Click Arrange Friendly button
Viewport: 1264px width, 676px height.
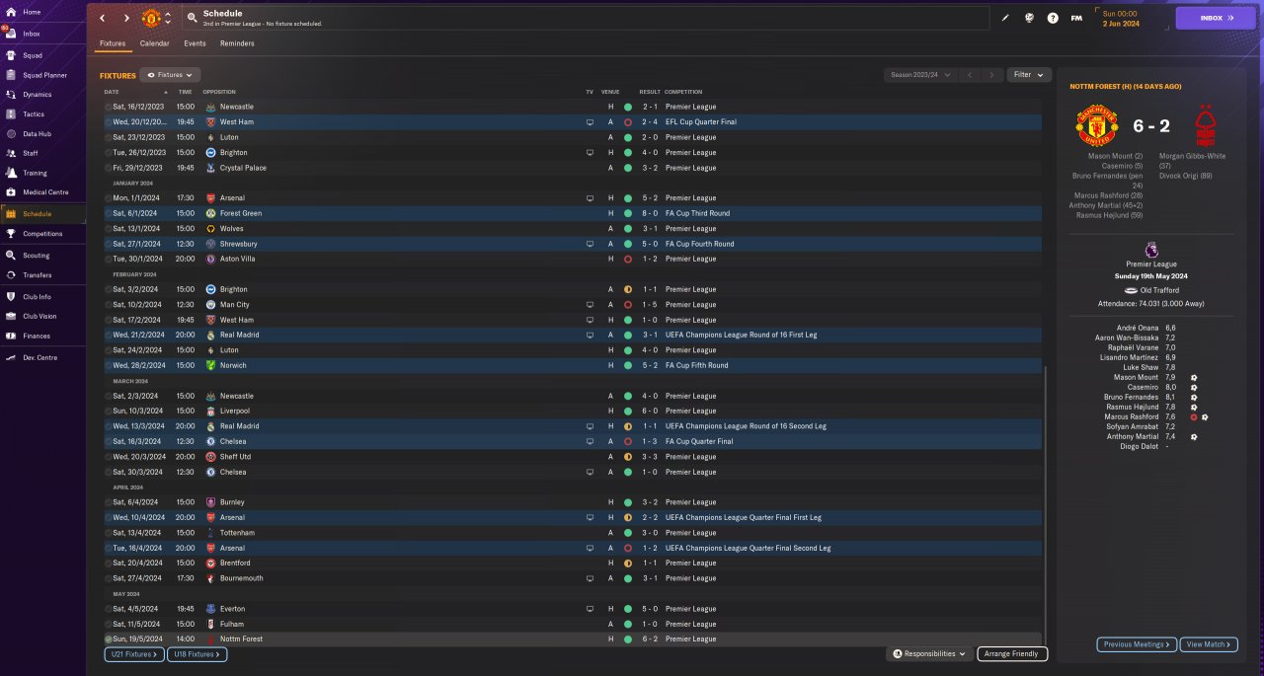1012,653
